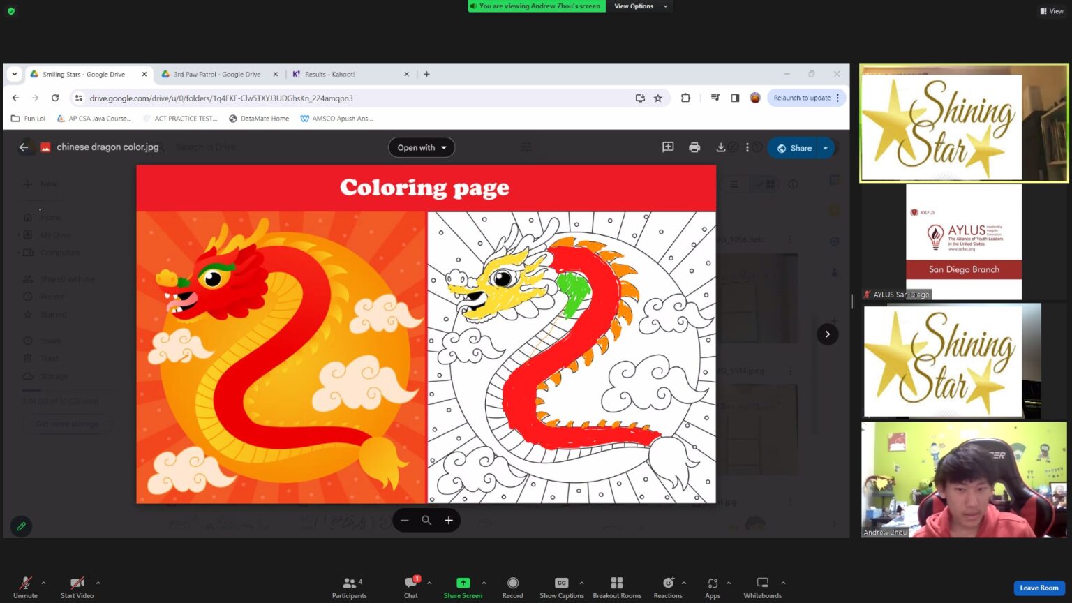Expand the Share dropdown arrow
The width and height of the screenshot is (1072, 603).
point(826,148)
